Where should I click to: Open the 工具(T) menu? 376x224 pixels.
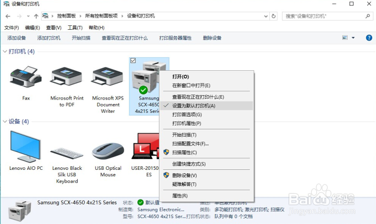pos(75,28)
